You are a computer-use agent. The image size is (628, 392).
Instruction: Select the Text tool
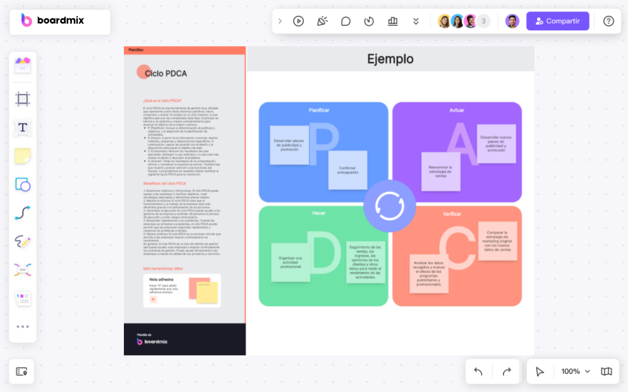pos(23,128)
